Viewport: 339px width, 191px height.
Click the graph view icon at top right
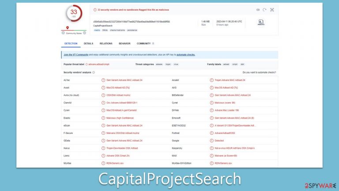pos(272,10)
